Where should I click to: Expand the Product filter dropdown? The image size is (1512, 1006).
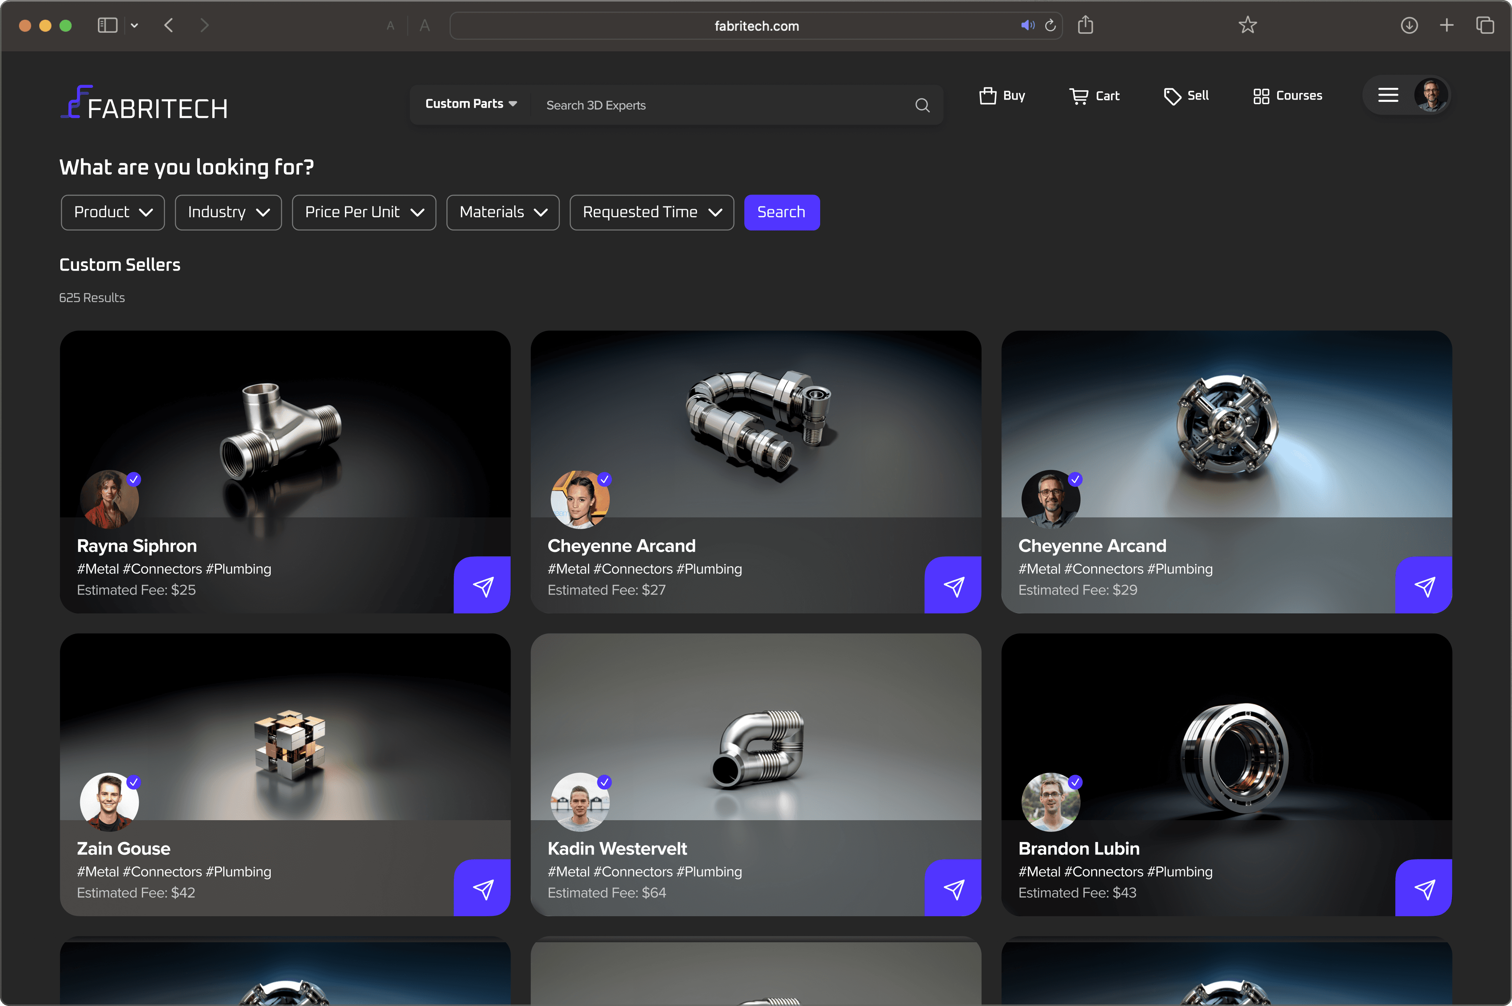[113, 212]
